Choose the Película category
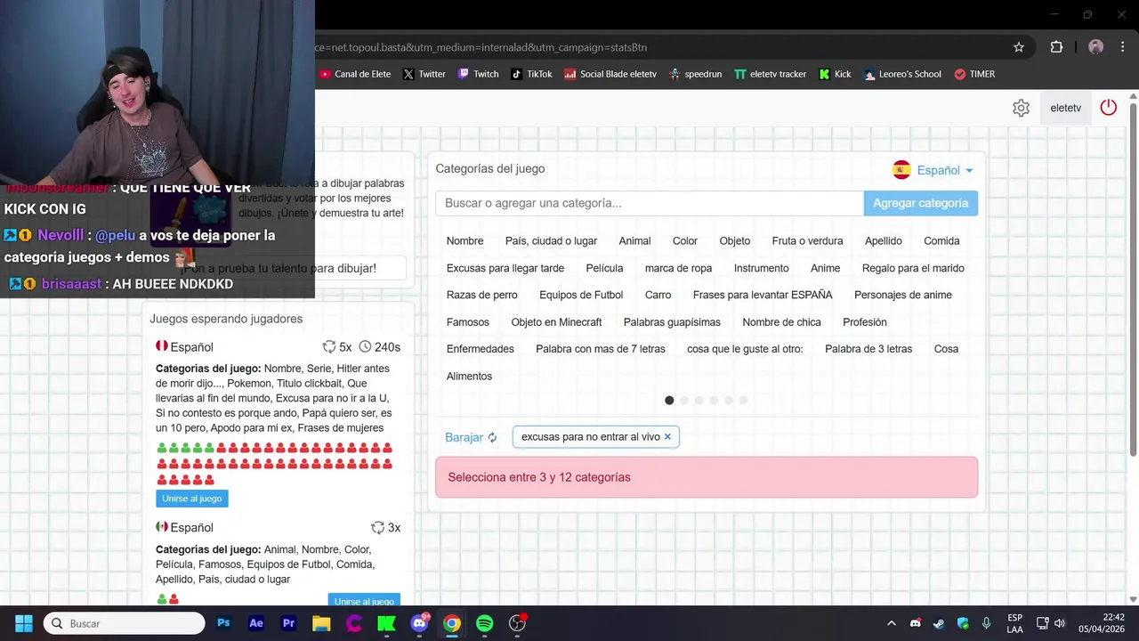This screenshot has width=1139, height=641. click(605, 268)
